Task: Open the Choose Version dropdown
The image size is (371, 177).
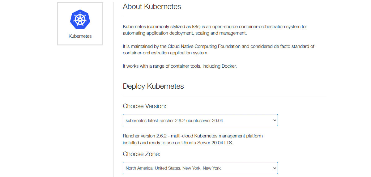Action: [200, 120]
